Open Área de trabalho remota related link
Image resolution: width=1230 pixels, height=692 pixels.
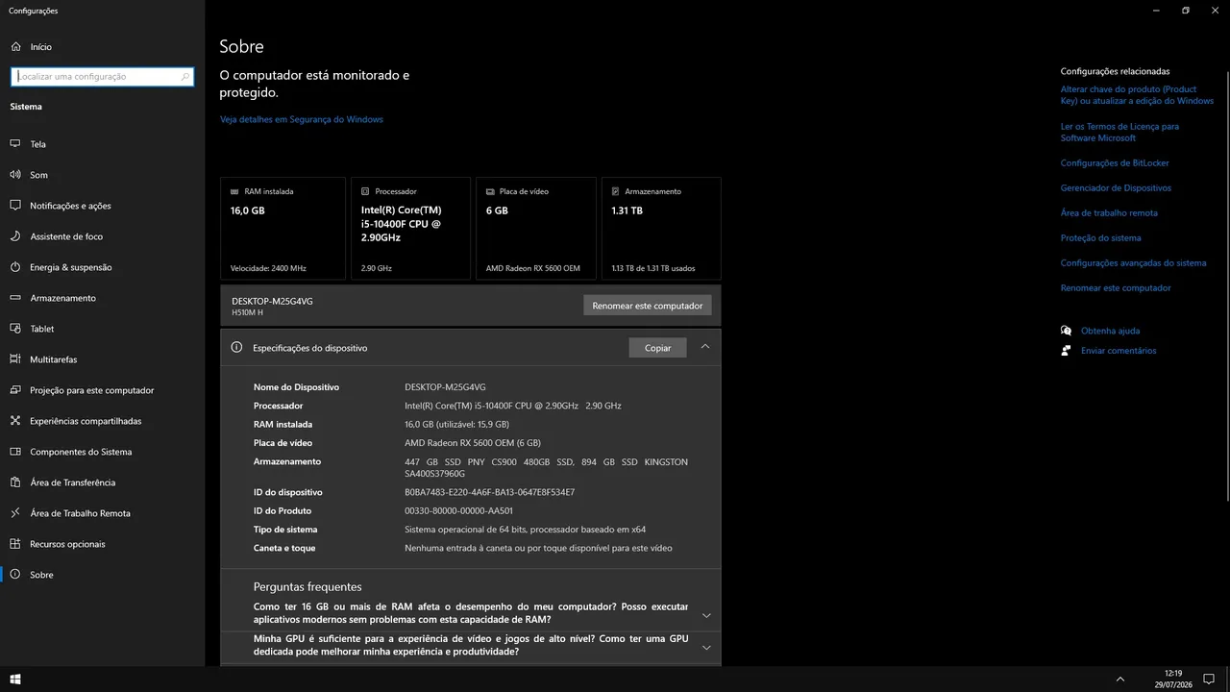pyautogui.click(x=1109, y=213)
